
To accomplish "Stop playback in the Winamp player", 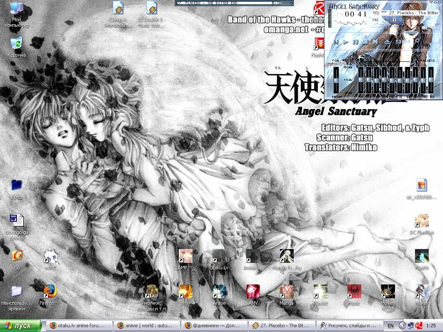I will (366, 42).
